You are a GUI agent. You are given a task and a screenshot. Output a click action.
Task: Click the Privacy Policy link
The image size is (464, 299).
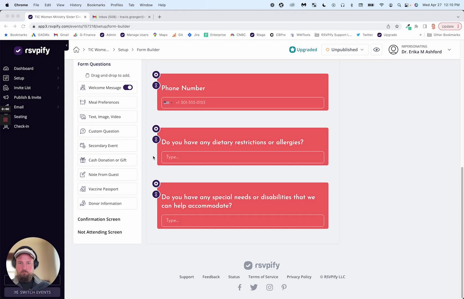pos(299,277)
